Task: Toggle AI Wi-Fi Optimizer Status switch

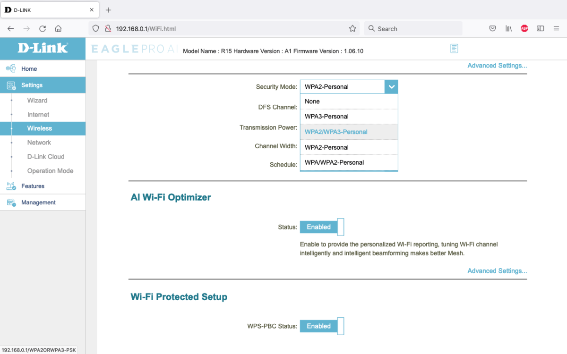Action: tap(322, 227)
